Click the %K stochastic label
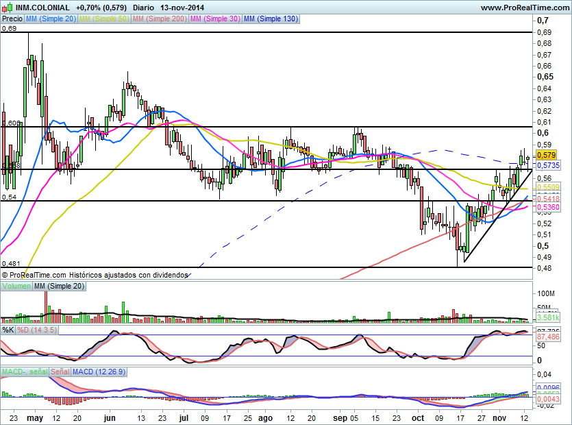Screen dimensions: 572x425 8,330
